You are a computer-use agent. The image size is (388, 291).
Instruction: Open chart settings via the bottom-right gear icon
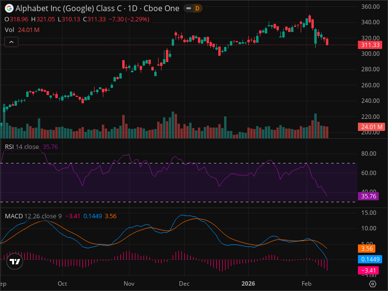372,284
